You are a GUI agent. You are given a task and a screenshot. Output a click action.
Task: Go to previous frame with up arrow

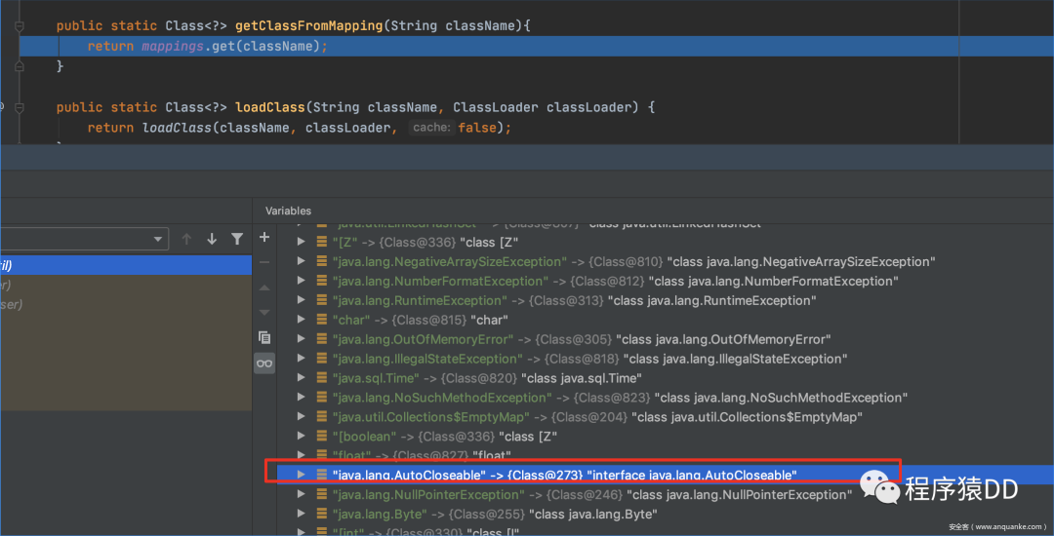[186, 239]
